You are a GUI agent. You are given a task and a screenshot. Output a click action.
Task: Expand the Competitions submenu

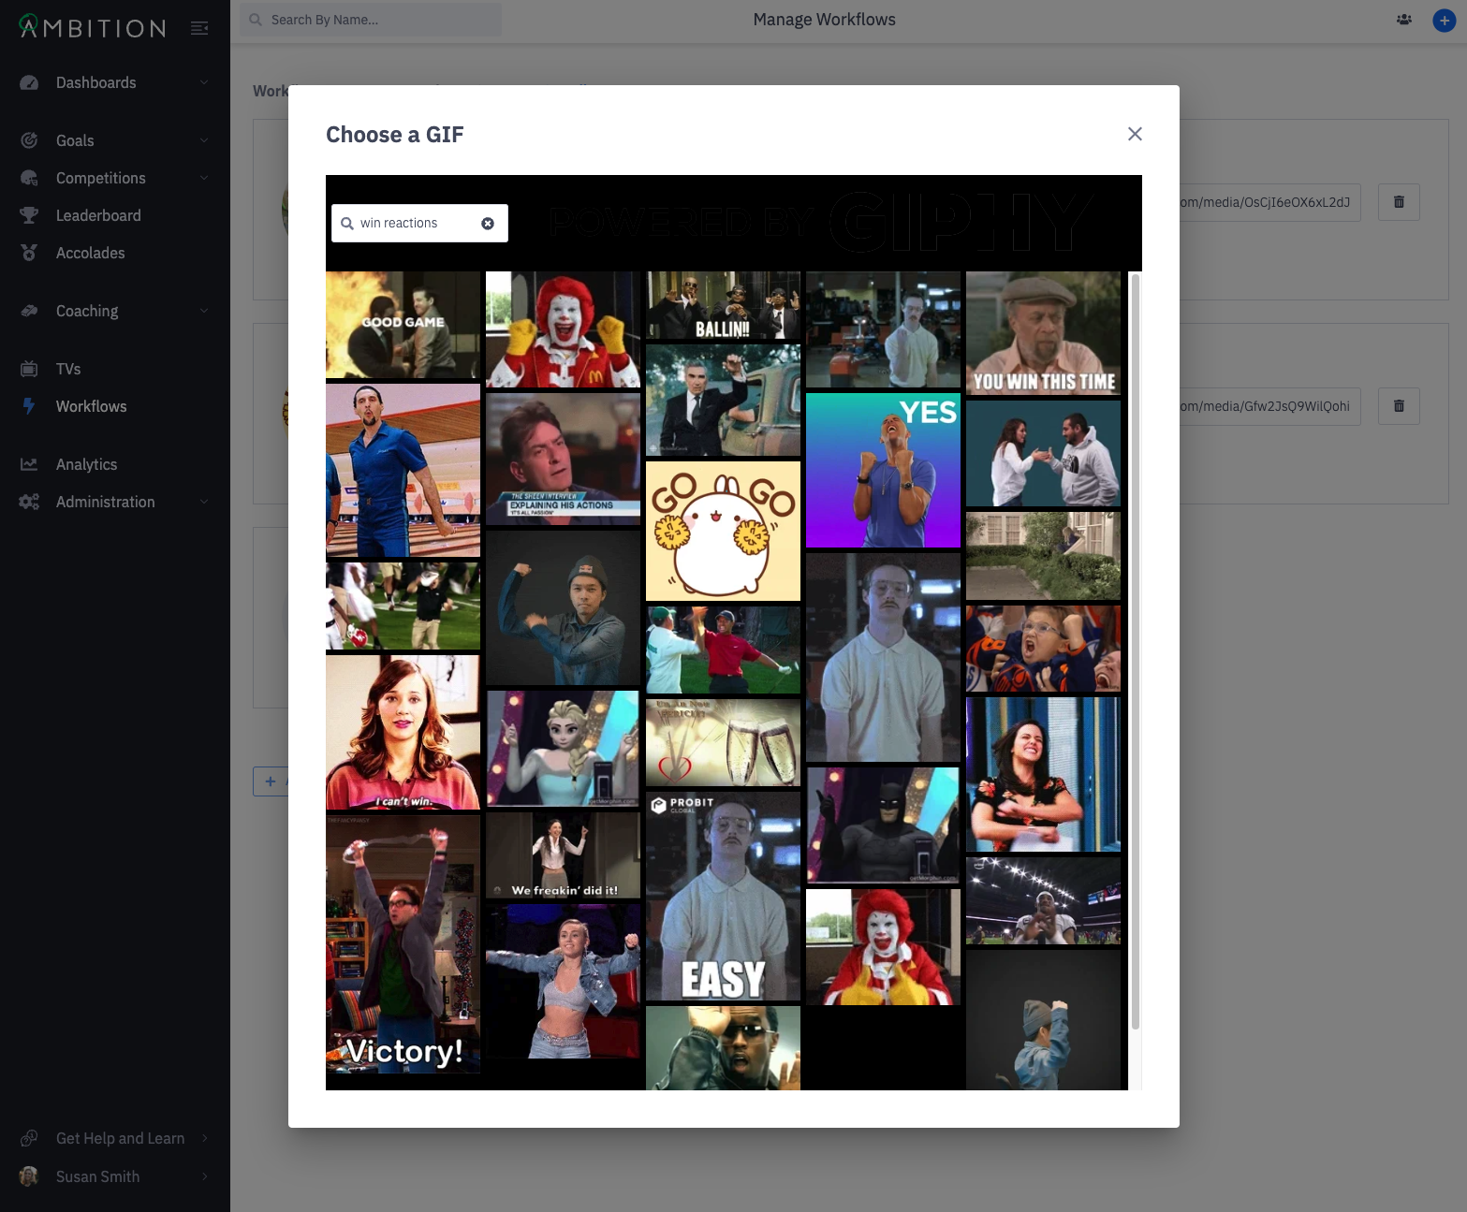click(x=204, y=178)
